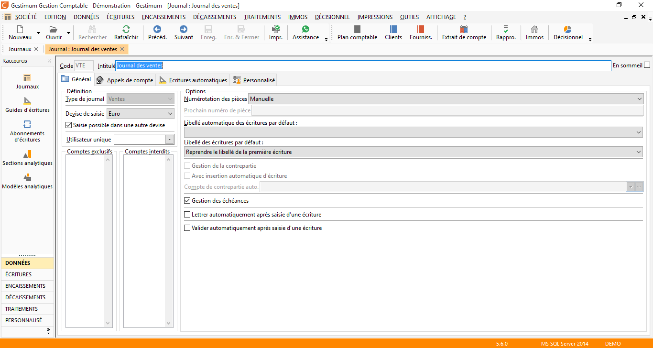Open the OUTILS menu
Viewport: 653px width, 348px height.
[410, 17]
